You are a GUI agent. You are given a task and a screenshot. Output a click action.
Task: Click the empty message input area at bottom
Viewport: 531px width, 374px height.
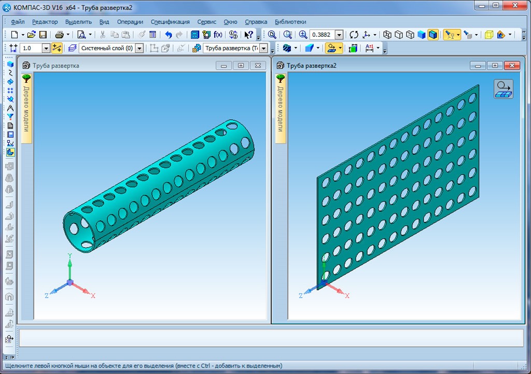pos(271,338)
